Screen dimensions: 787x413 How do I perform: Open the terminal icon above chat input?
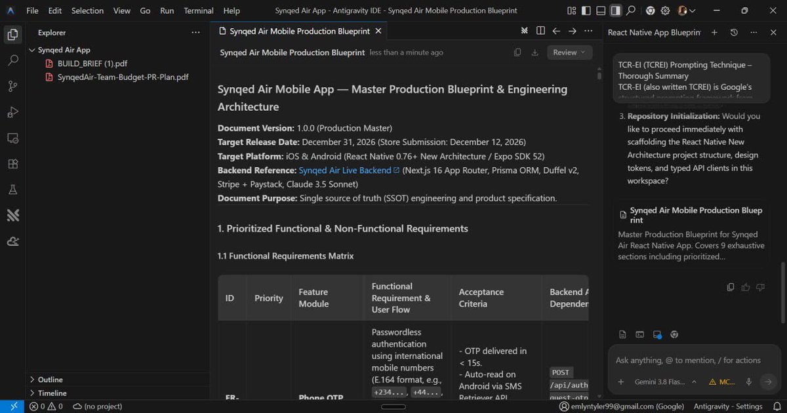[639, 334]
